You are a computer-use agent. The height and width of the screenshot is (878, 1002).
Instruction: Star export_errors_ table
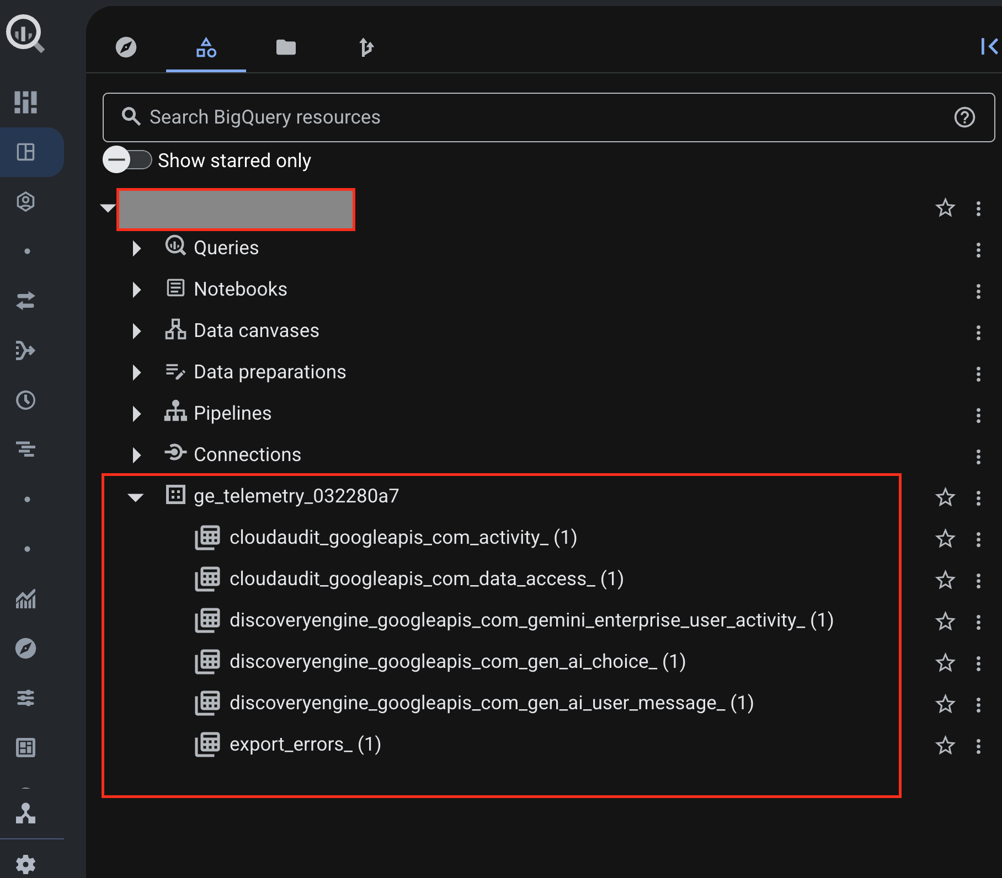(x=945, y=746)
